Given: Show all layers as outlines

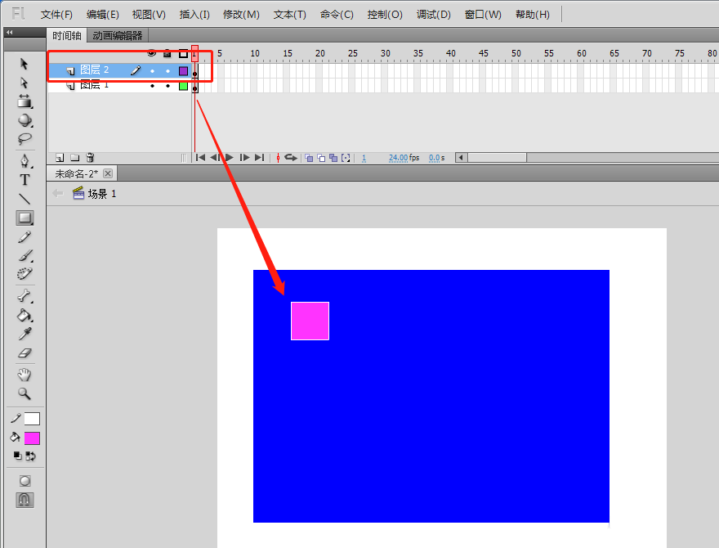Looking at the screenshot, I should 183,54.
